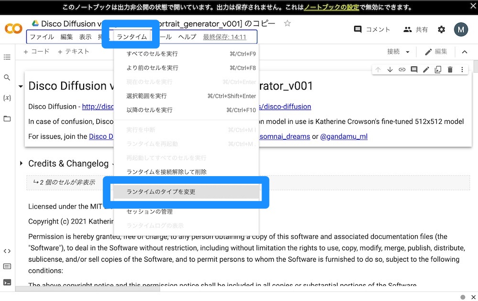Open more cell actions menu
Screen dimensions: 478x301
click(x=462, y=69)
